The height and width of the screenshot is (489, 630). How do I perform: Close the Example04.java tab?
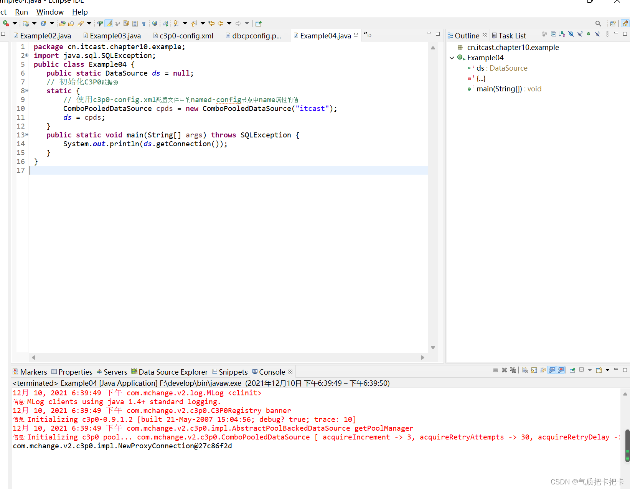point(356,35)
